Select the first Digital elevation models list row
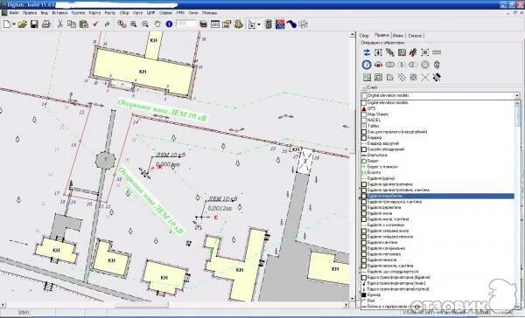The image size is (525, 318). click(x=438, y=103)
